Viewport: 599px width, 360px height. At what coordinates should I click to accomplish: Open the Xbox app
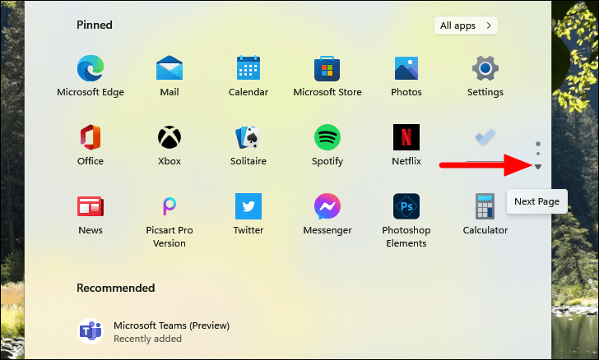(x=169, y=145)
